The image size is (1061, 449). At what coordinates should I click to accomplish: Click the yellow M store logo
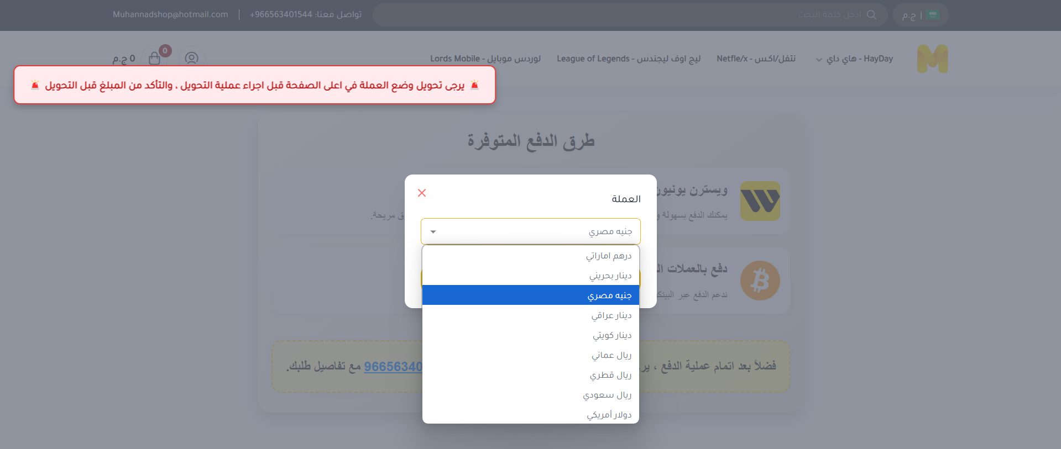[x=932, y=59]
